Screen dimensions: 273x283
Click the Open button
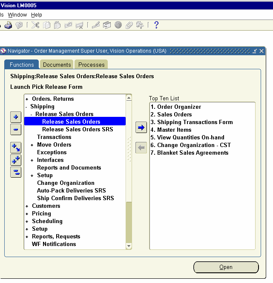pos(226,267)
